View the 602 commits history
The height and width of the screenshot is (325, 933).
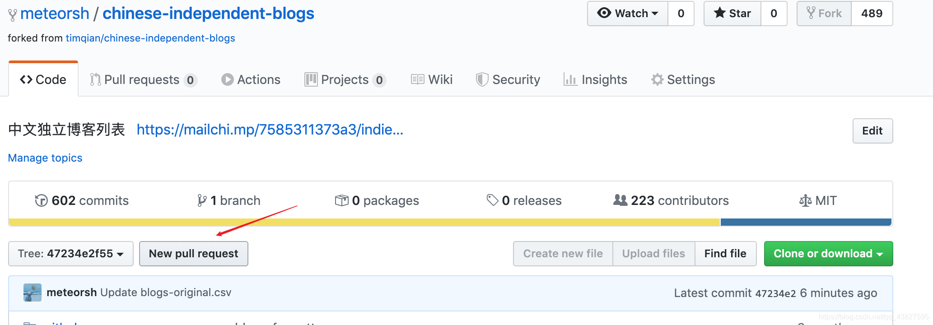pyautogui.click(x=82, y=200)
